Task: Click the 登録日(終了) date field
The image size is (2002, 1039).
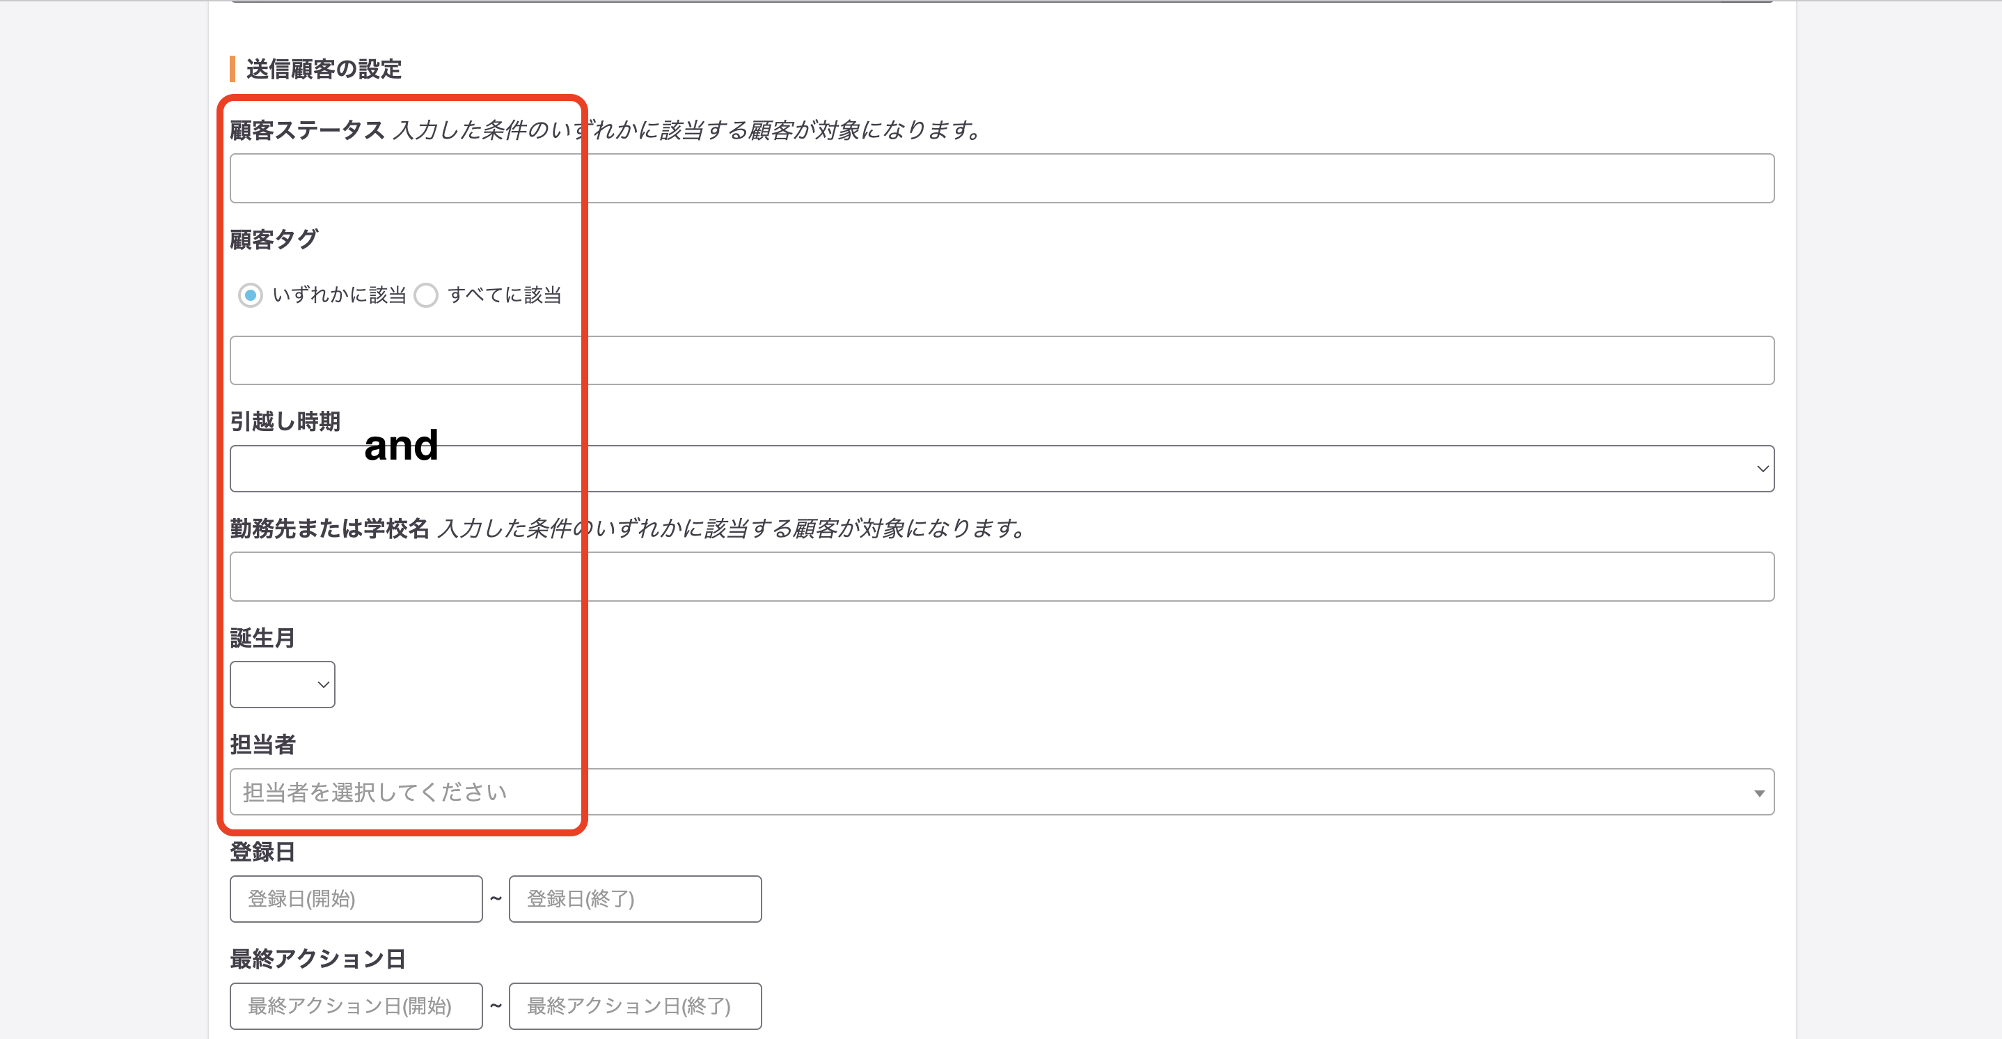Action: 635,899
